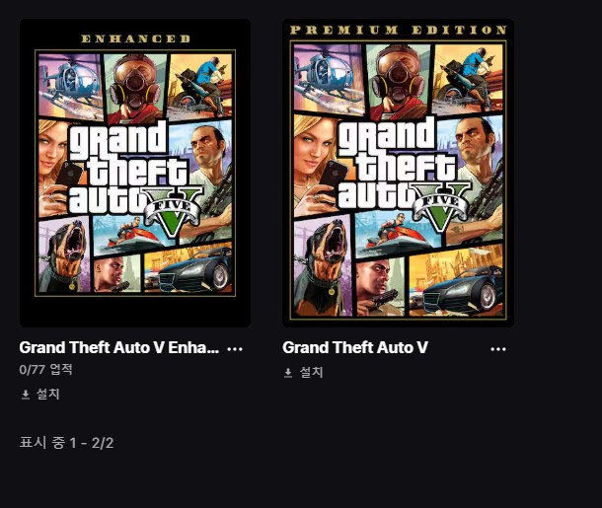
Task: Open more options for Grand Theft Auto V Enhanced
Action: (235, 349)
